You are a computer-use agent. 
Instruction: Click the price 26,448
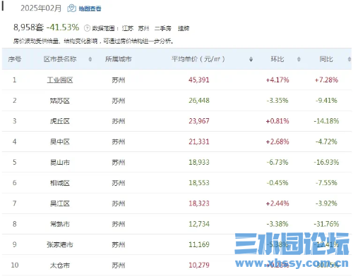click(x=199, y=101)
